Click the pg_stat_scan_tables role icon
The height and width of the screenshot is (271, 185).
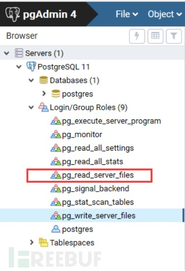click(55, 202)
